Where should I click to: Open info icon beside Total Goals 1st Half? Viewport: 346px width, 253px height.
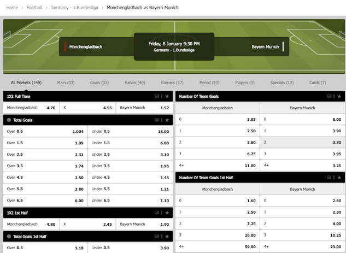(x=9, y=237)
